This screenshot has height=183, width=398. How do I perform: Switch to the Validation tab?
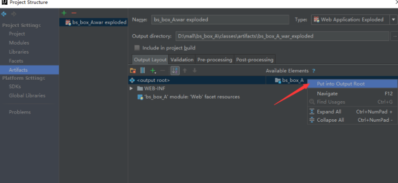point(182,60)
